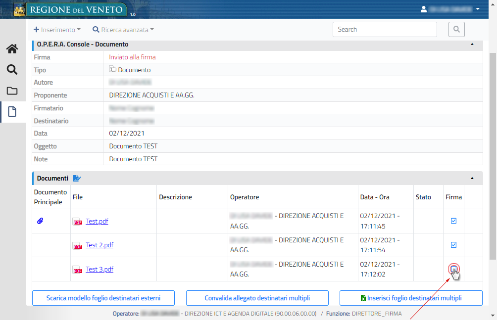Toggle the Firma checkbox for Test.pdf

[453, 221]
